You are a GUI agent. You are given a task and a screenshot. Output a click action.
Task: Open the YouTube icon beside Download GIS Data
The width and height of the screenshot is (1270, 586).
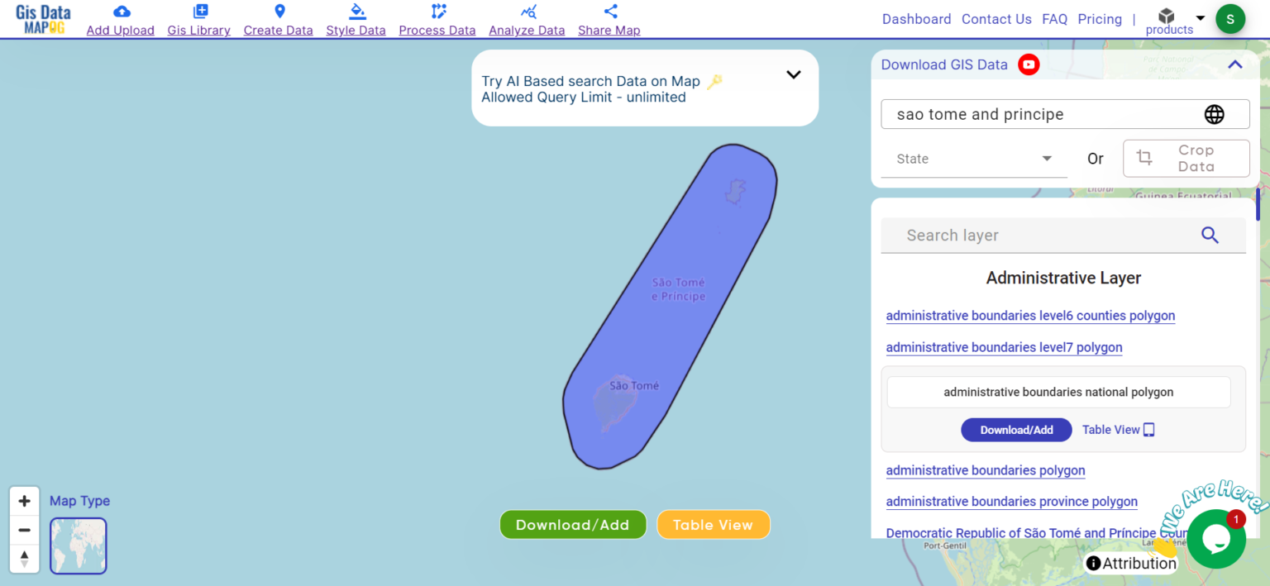1029,64
